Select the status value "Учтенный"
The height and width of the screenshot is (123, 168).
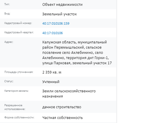pos(51,82)
